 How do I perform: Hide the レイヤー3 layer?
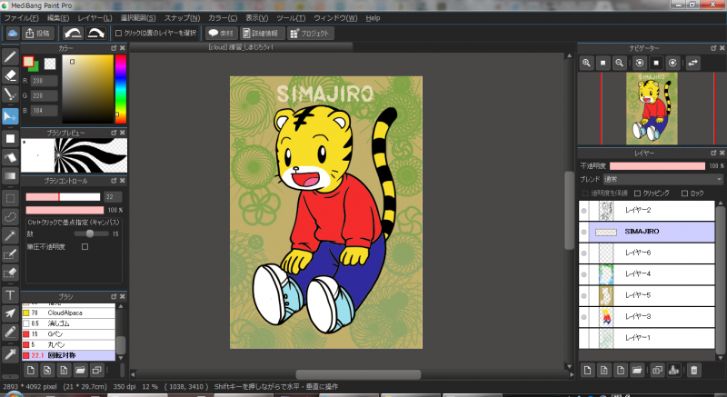pos(583,317)
